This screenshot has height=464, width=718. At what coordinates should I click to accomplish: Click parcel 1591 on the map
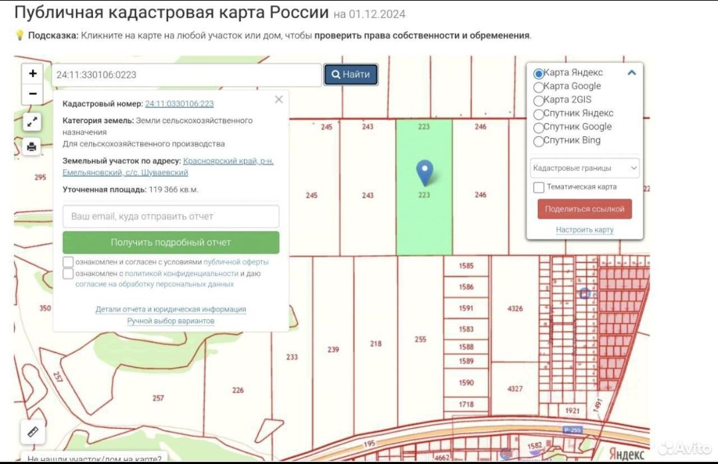[466, 308]
